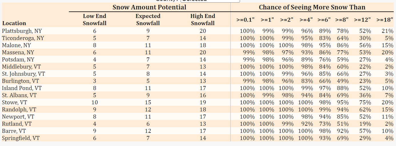
Task: Click Stowe's 75% chance for >=12"
Action: [x=365, y=102]
